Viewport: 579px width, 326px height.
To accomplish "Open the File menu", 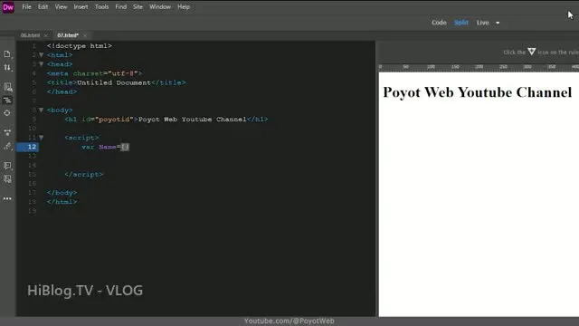I will coord(26,7).
